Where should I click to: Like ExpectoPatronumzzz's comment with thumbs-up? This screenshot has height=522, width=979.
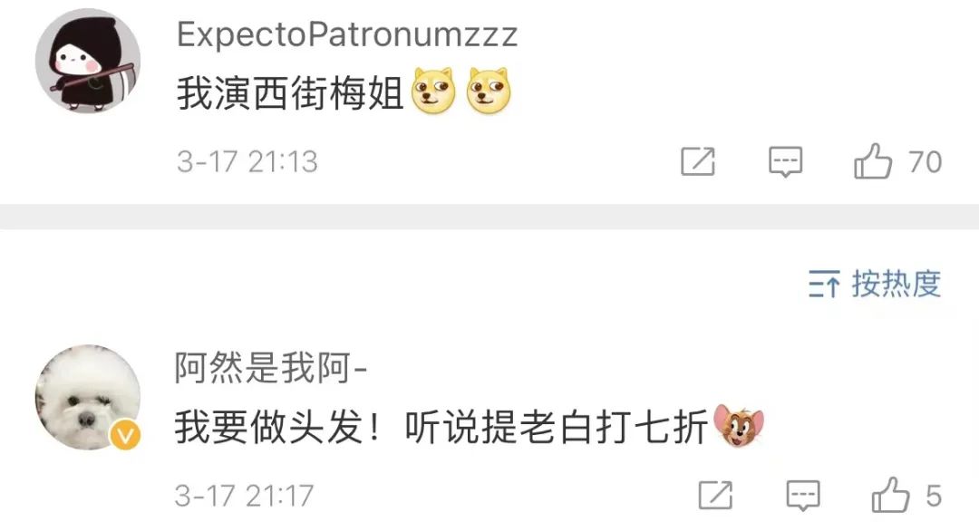872,161
